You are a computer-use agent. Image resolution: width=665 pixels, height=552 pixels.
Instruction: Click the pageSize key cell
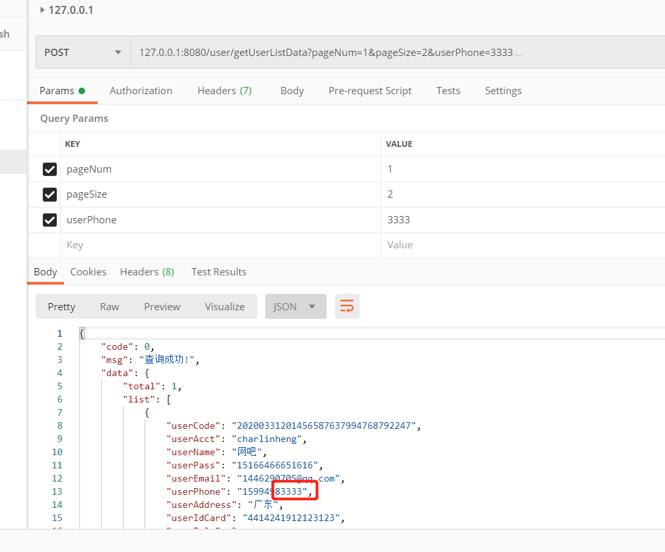[x=220, y=194]
